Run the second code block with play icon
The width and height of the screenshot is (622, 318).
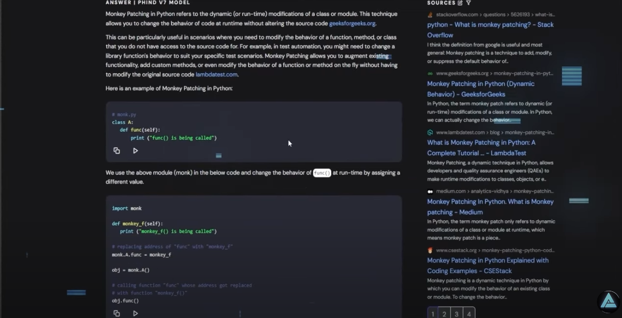pyautogui.click(x=135, y=314)
